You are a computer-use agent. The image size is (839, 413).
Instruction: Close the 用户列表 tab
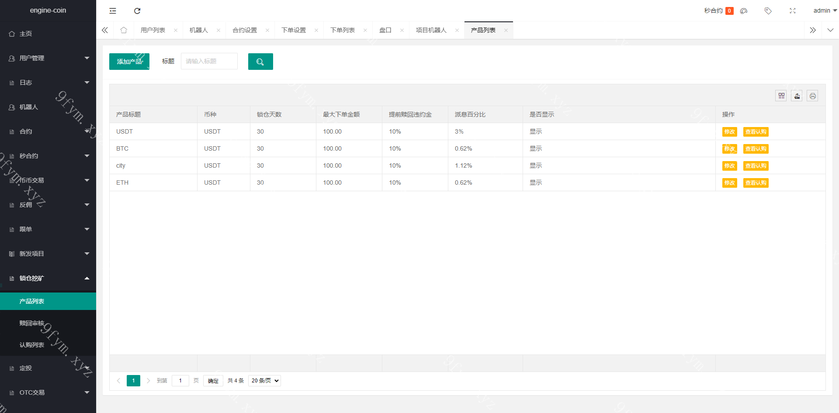pos(176,30)
